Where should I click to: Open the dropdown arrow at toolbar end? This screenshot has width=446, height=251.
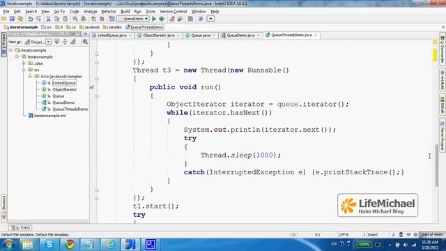pos(210,19)
